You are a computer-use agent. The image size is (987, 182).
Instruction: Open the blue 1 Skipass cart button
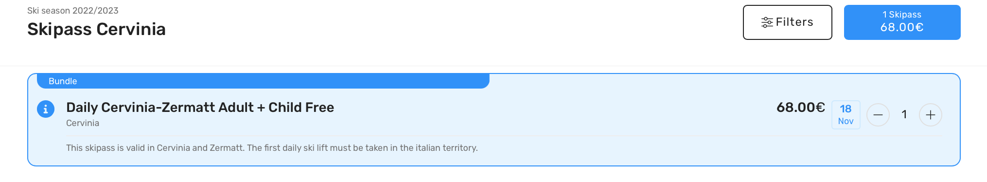(x=902, y=22)
